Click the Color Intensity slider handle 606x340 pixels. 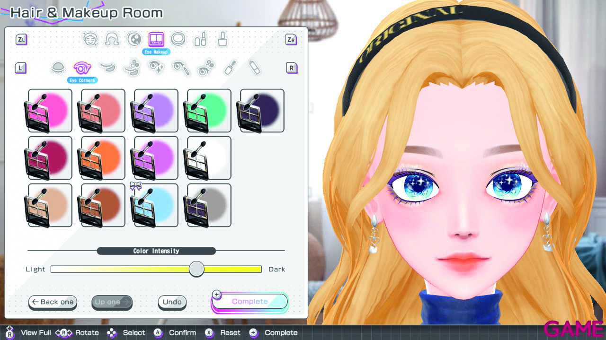coord(196,269)
